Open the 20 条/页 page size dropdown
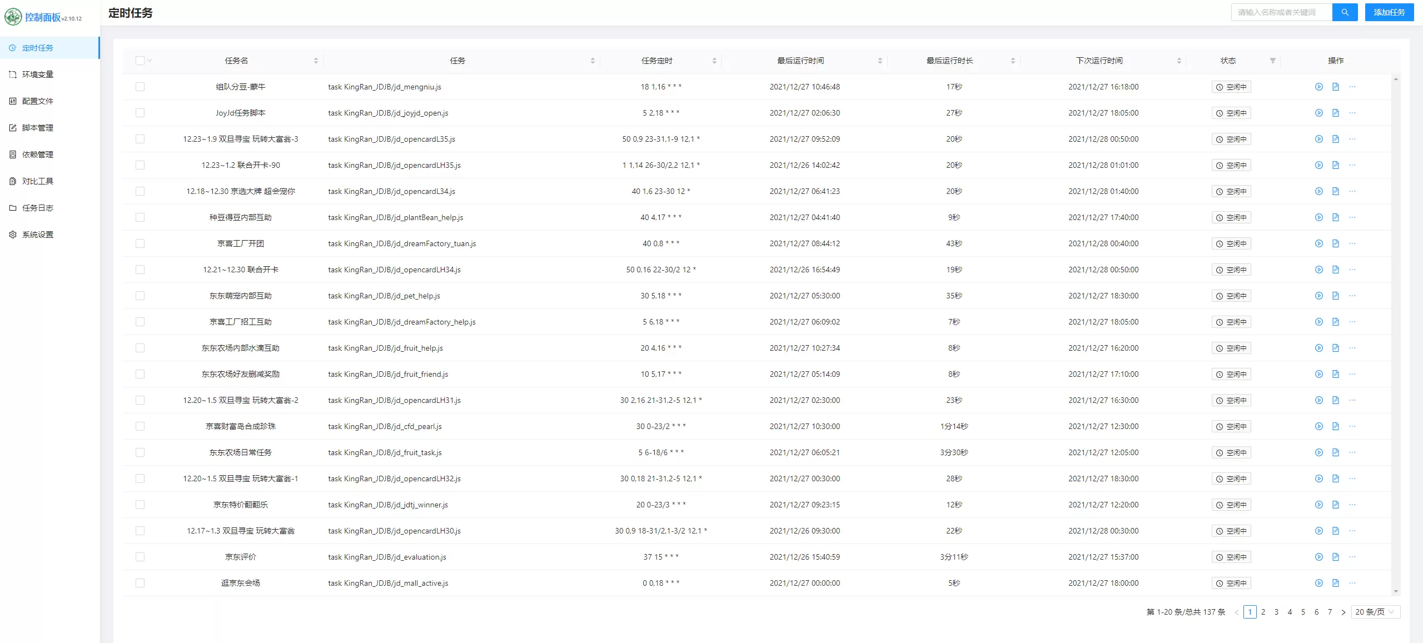 (x=1375, y=612)
